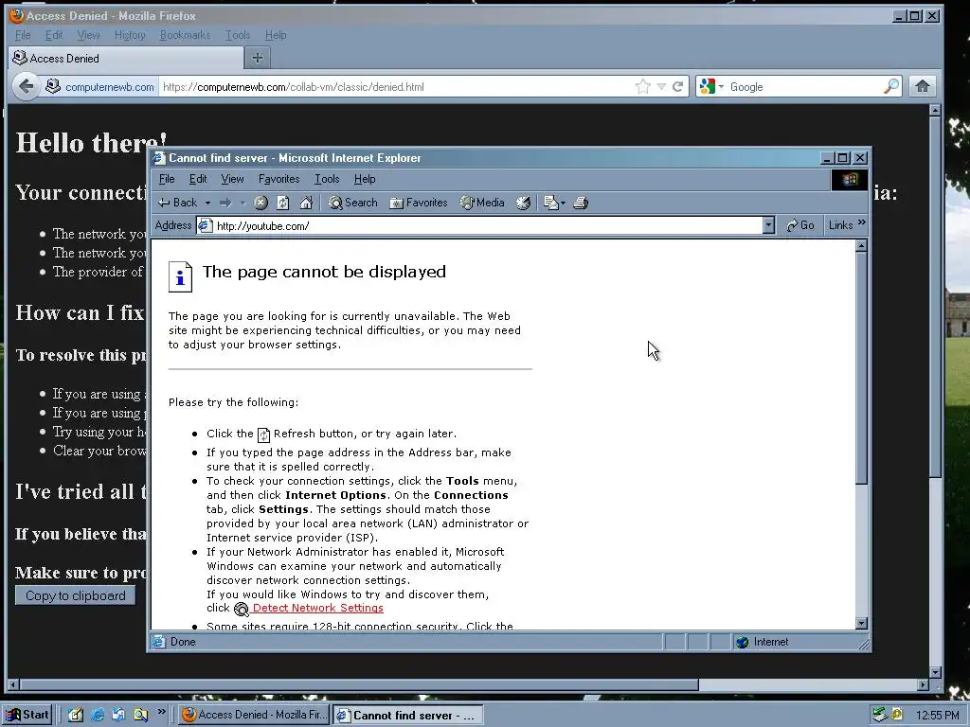This screenshot has height=727, width=970.
Task: Bookmark the page with Firefox star icon
Action: click(x=643, y=86)
